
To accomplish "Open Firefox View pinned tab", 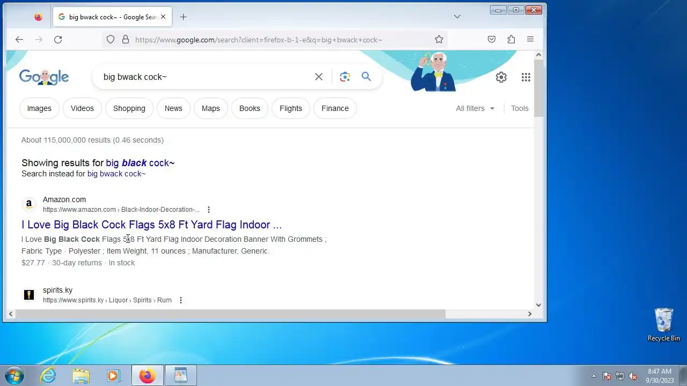I will (x=38, y=17).
